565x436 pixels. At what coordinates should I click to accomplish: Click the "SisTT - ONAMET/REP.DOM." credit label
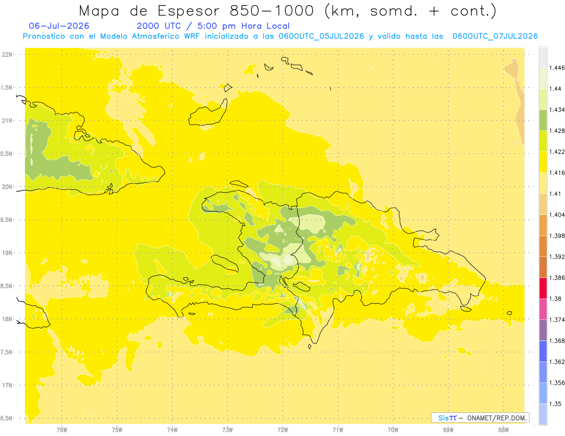480,418
